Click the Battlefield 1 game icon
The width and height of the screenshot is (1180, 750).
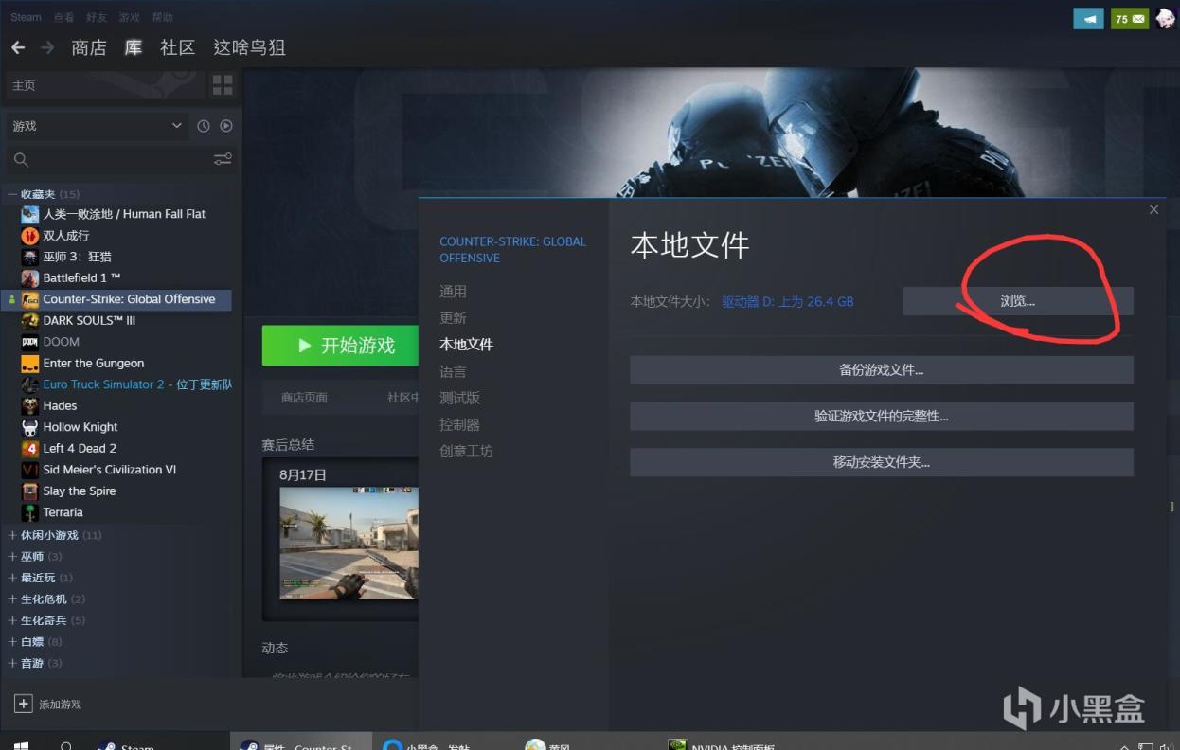[x=30, y=277]
